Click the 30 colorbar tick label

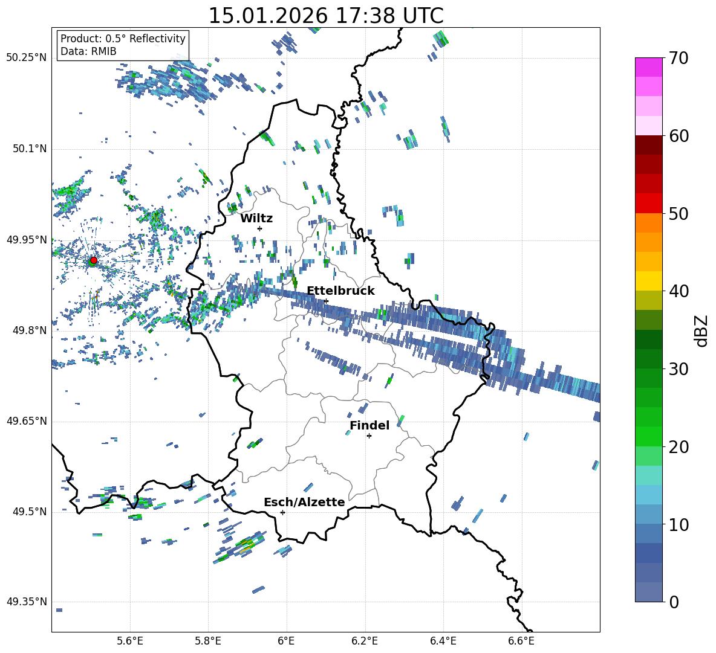point(679,369)
